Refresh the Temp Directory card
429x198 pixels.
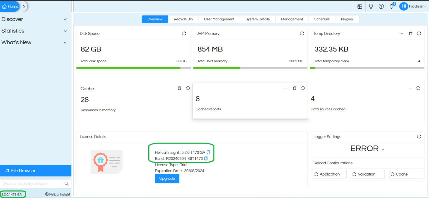point(419,34)
